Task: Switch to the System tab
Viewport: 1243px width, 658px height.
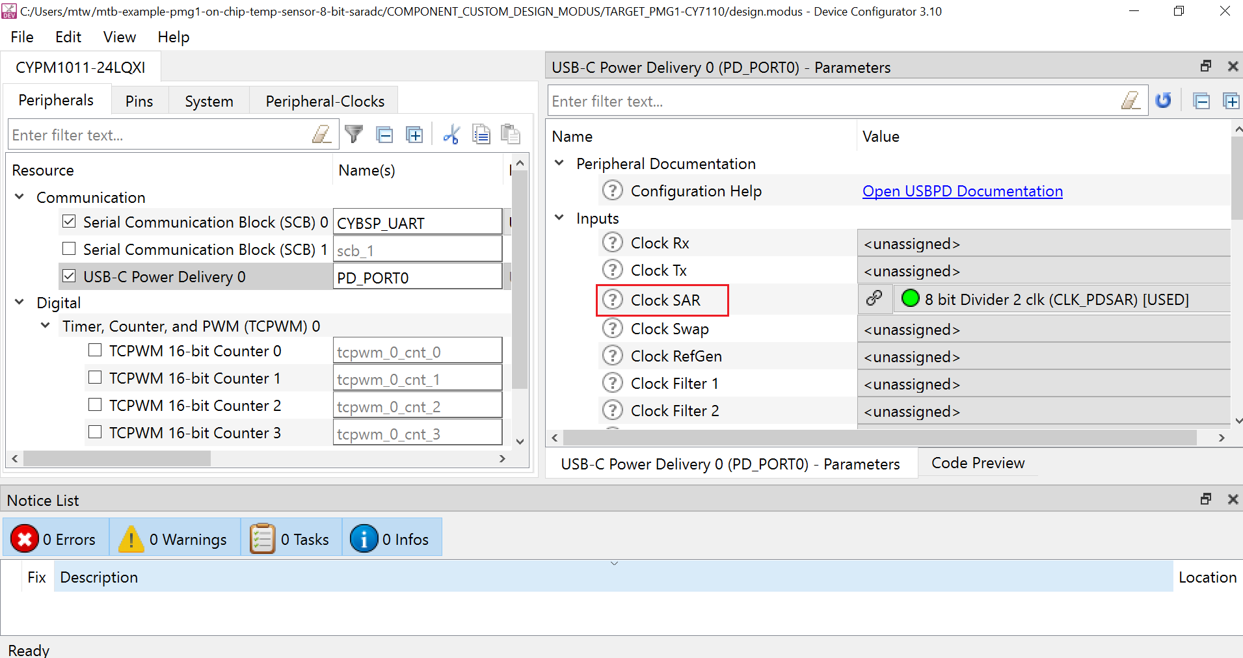Action: 209,101
